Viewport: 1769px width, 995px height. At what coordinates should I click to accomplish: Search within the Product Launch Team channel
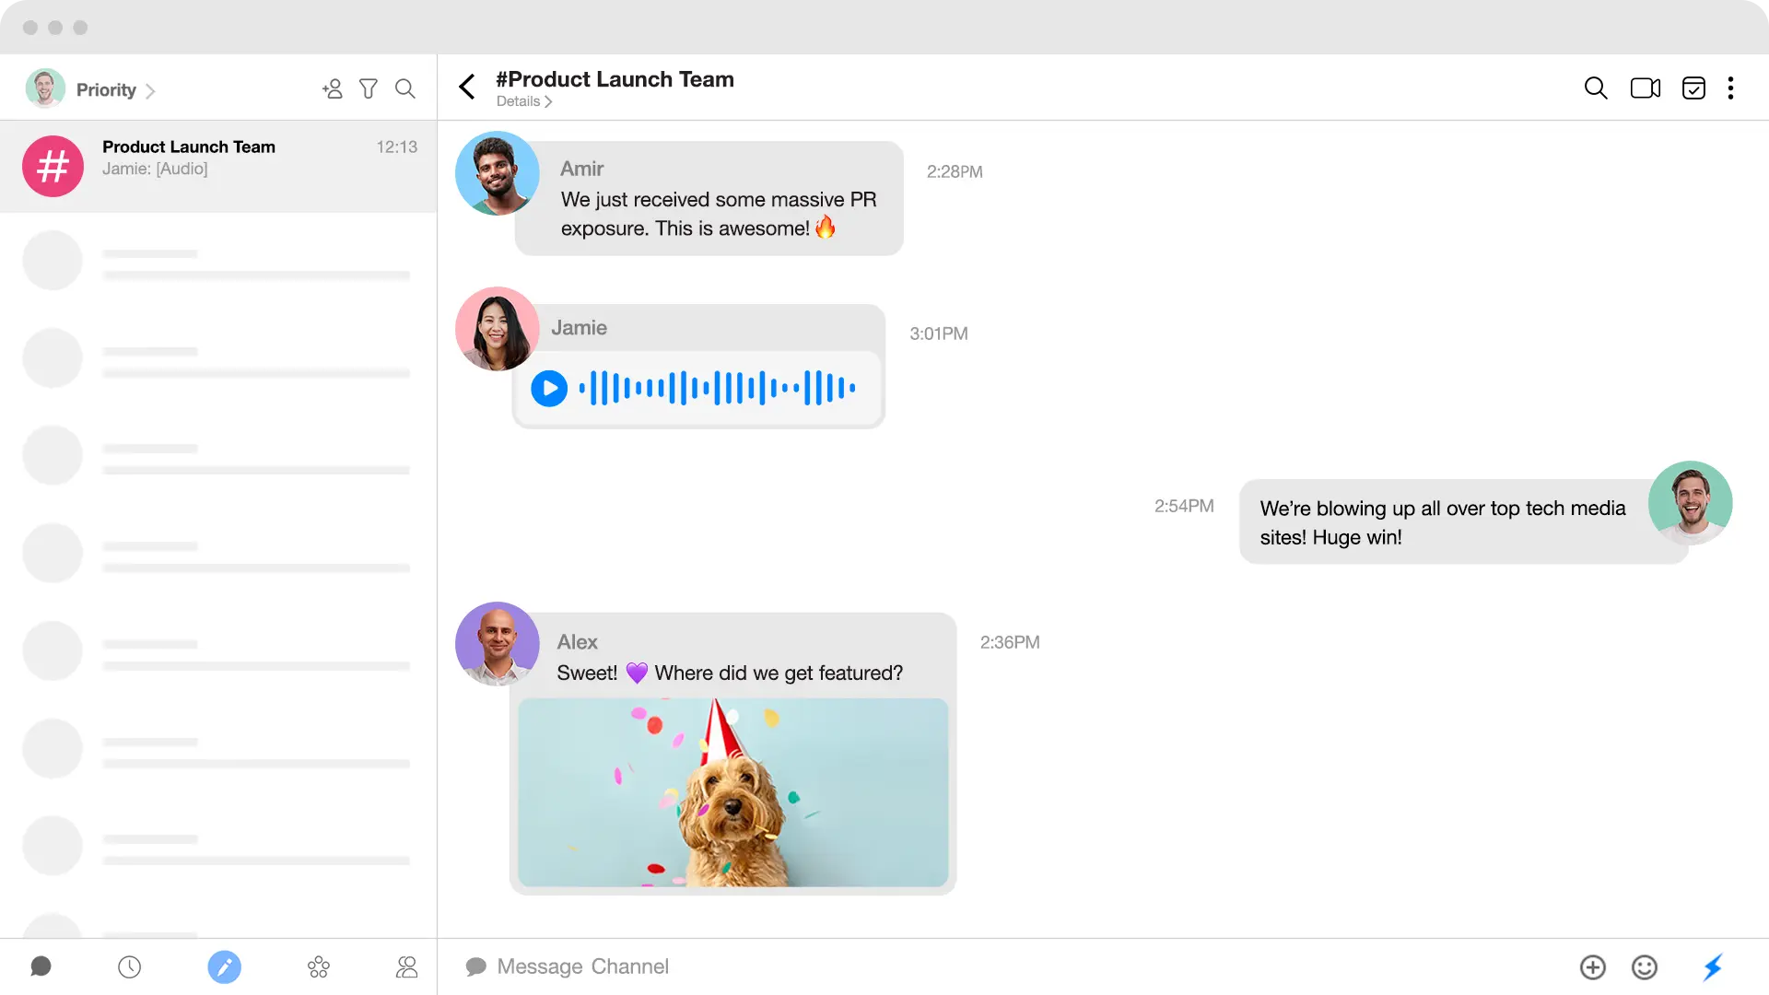click(1596, 88)
